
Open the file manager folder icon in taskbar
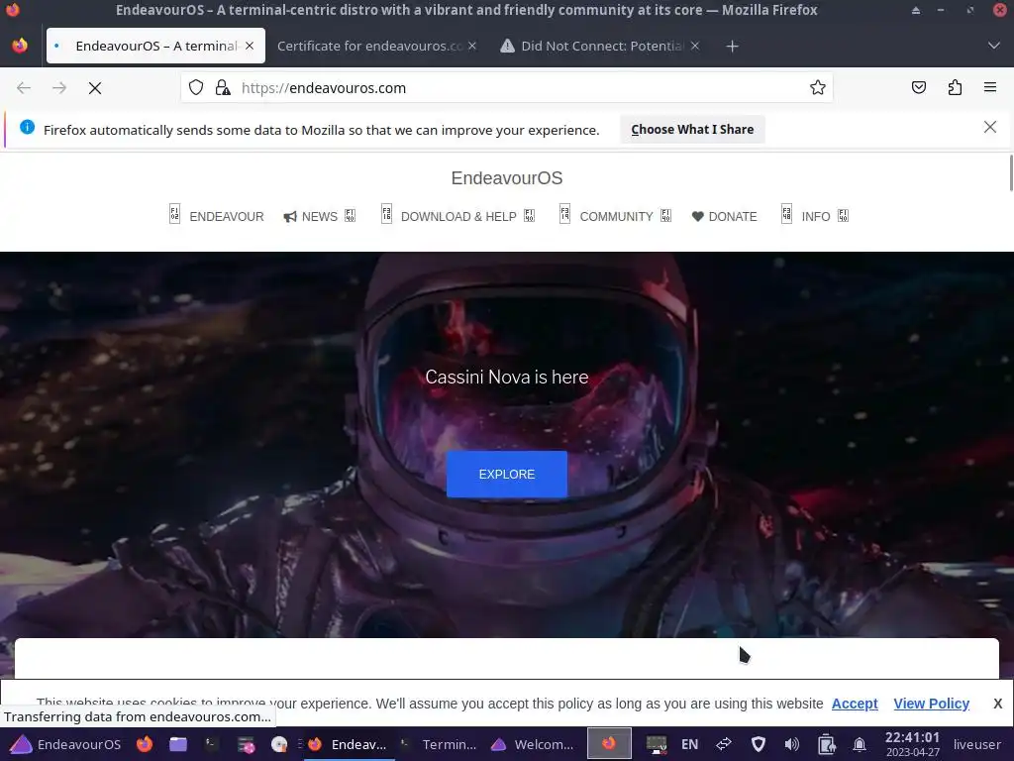178,744
